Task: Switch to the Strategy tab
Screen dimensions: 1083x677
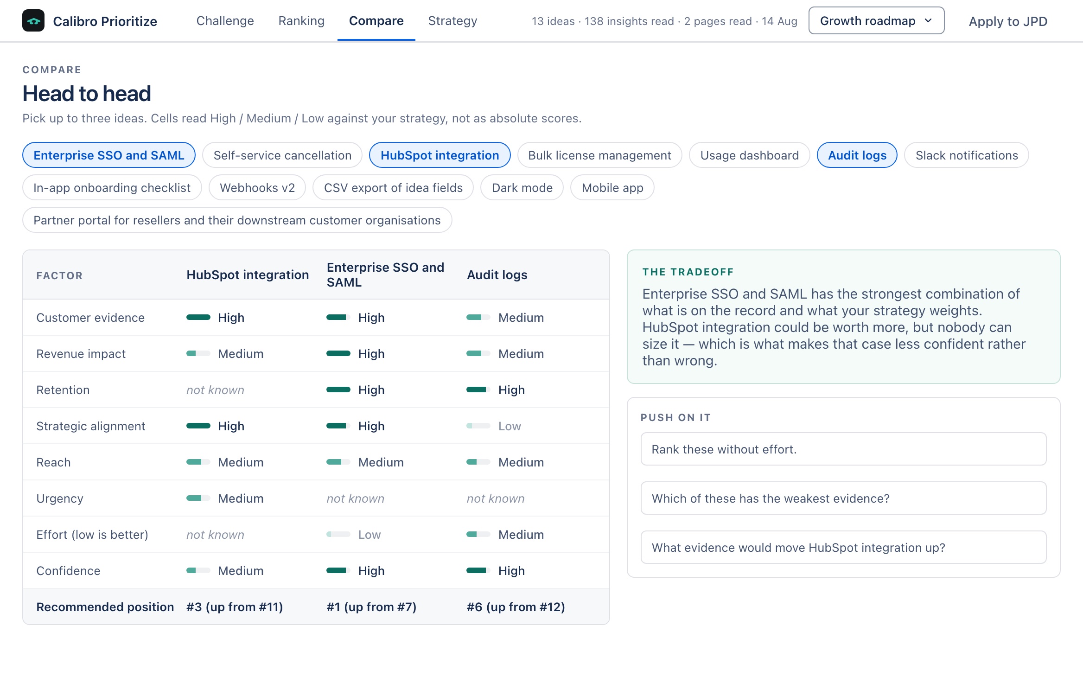Action: [x=452, y=21]
